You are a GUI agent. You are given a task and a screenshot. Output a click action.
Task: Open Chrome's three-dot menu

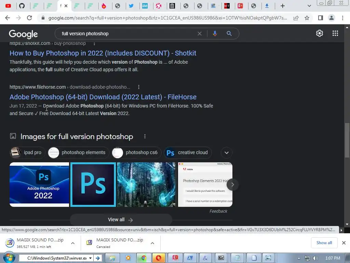pyautogui.click(x=342, y=18)
